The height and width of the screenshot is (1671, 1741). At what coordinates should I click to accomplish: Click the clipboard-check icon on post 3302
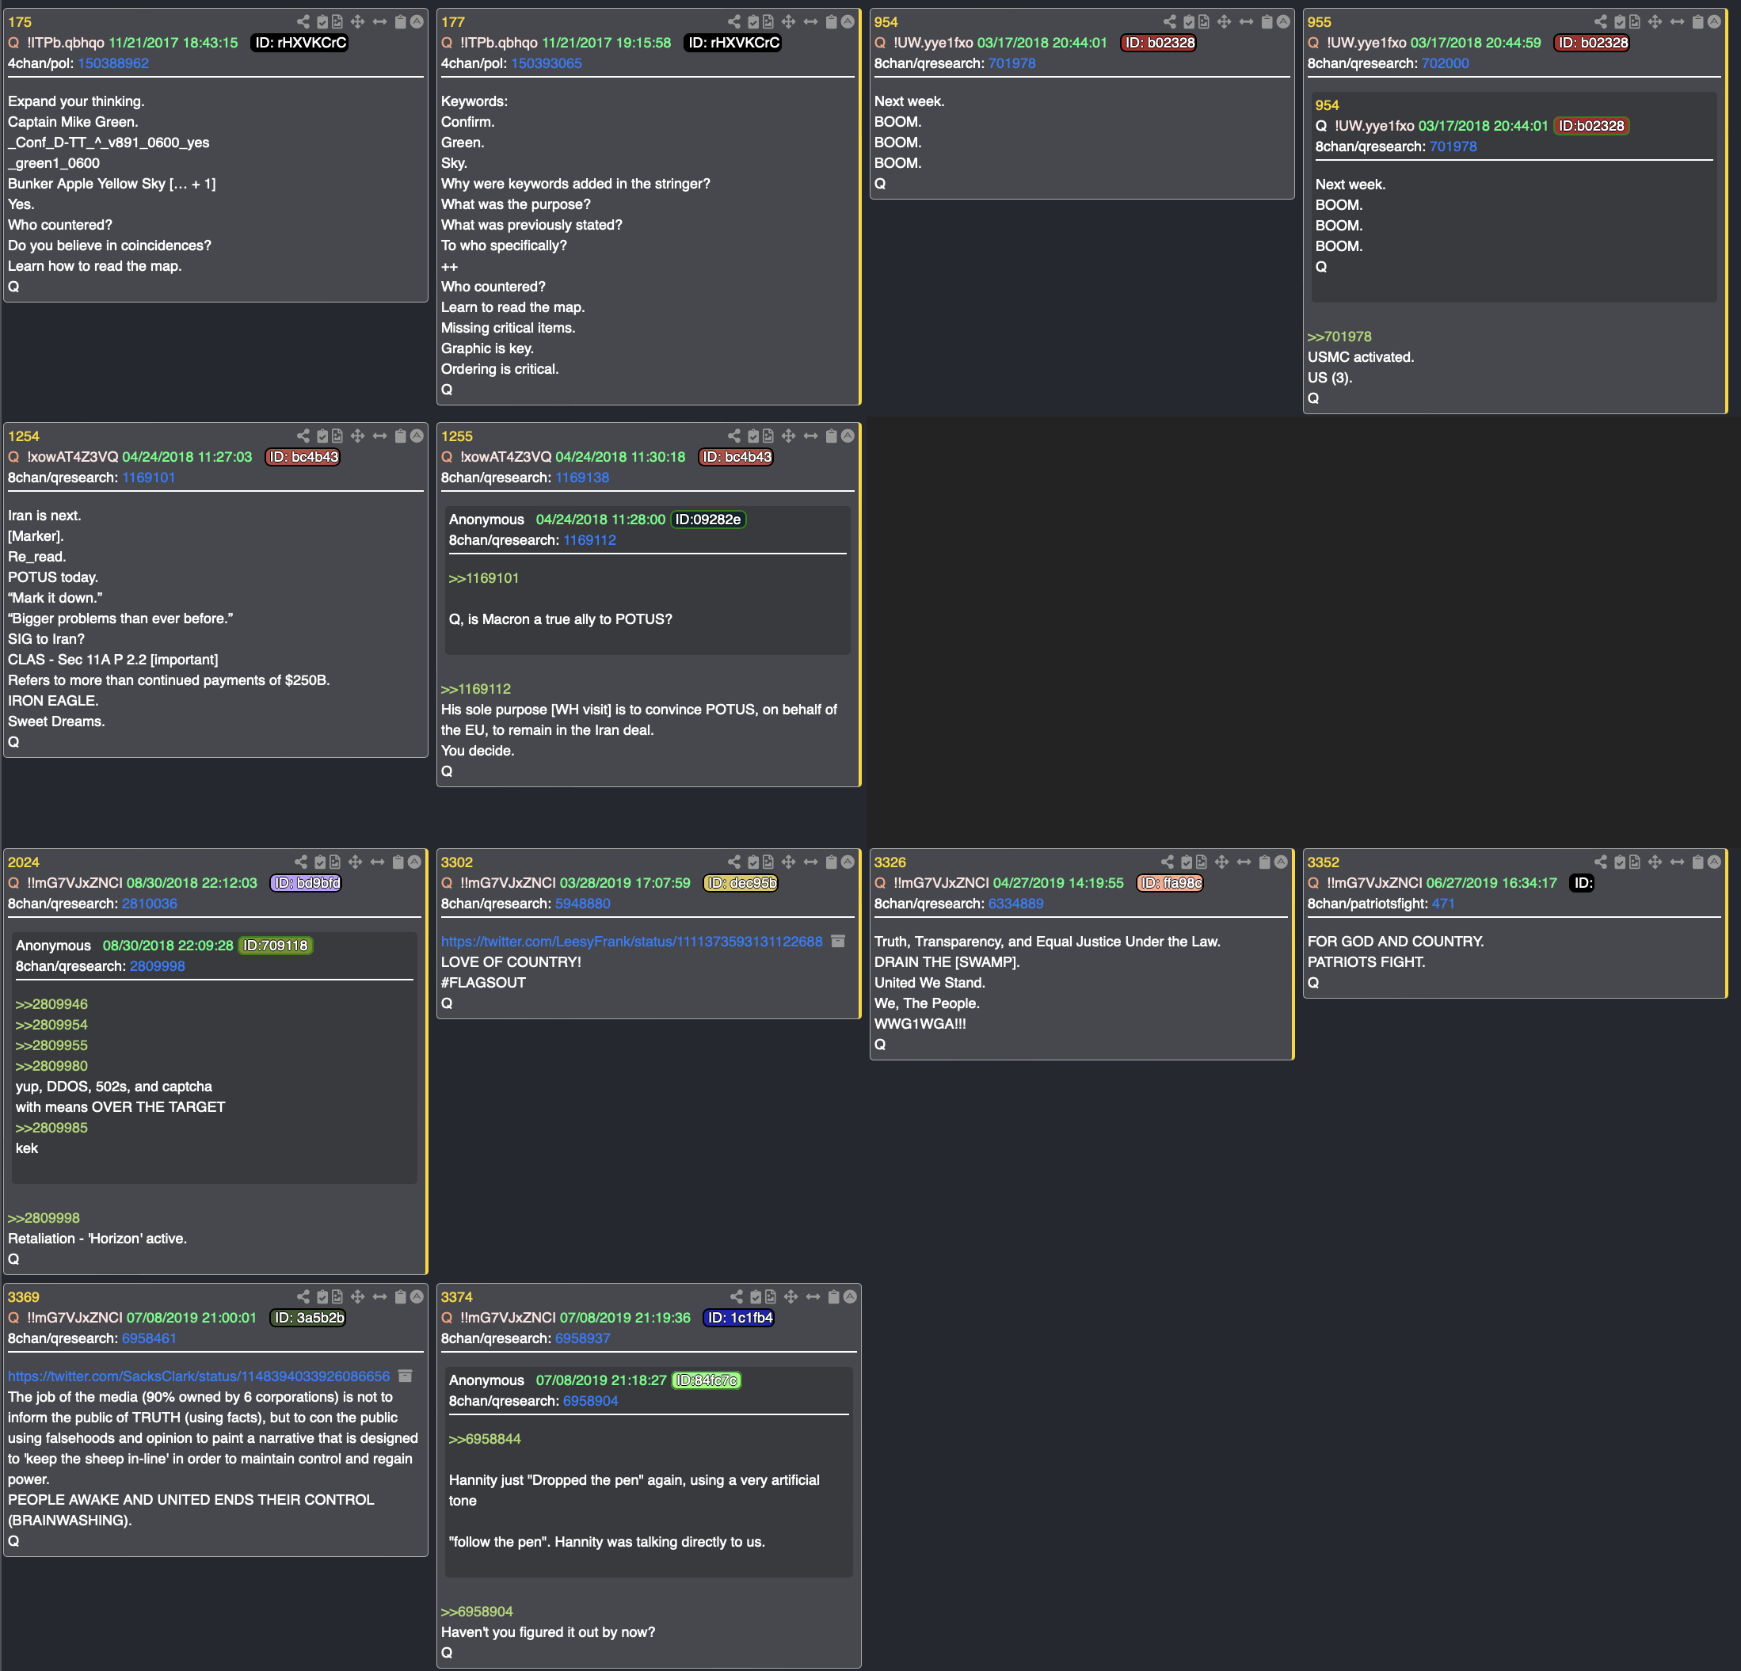tap(754, 862)
